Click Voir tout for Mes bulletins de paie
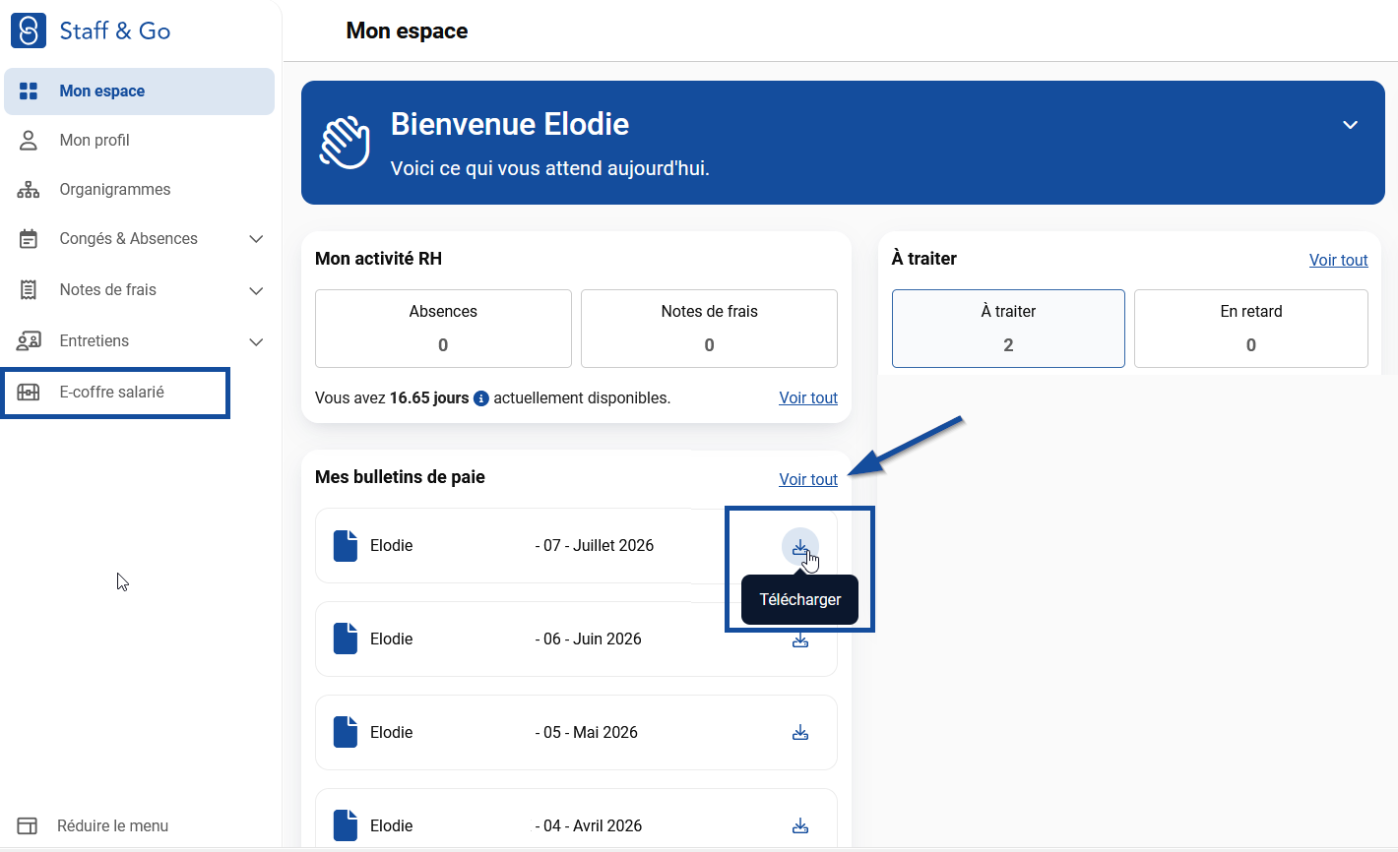This screenshot has height=852, width=1398. tap(808, 480)
